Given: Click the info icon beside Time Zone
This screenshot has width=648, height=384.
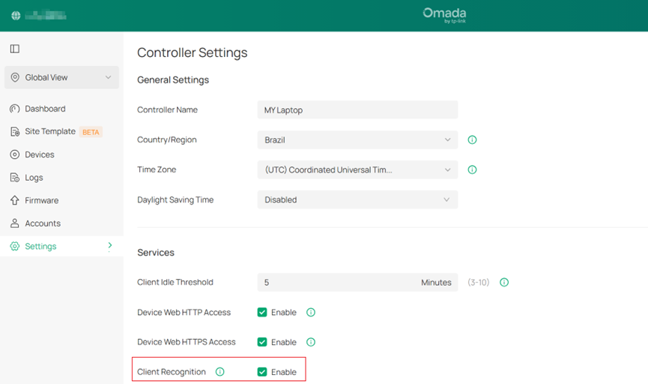Looking at the screenshot, I should 472,170.
